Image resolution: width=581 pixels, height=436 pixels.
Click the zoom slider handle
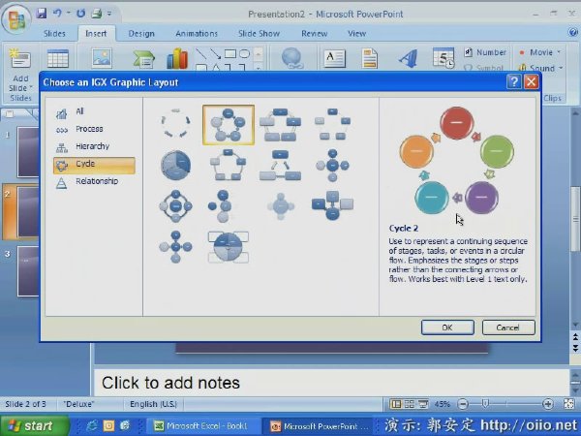click(485, 403)
